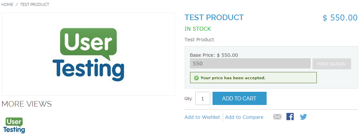This screenshot has height=136, width=361.
Task: Click TEST PRODUCT in the breadcrumb
Action: coord(35,5)
